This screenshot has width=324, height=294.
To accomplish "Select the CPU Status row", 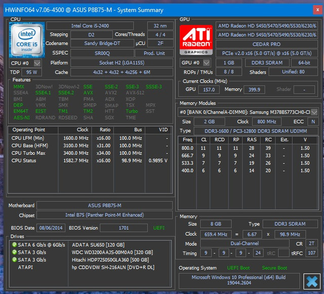I will click(90, 160).
